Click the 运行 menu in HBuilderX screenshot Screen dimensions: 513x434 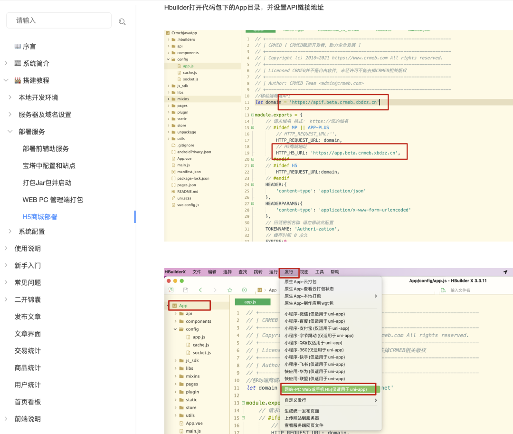point(274,271)
